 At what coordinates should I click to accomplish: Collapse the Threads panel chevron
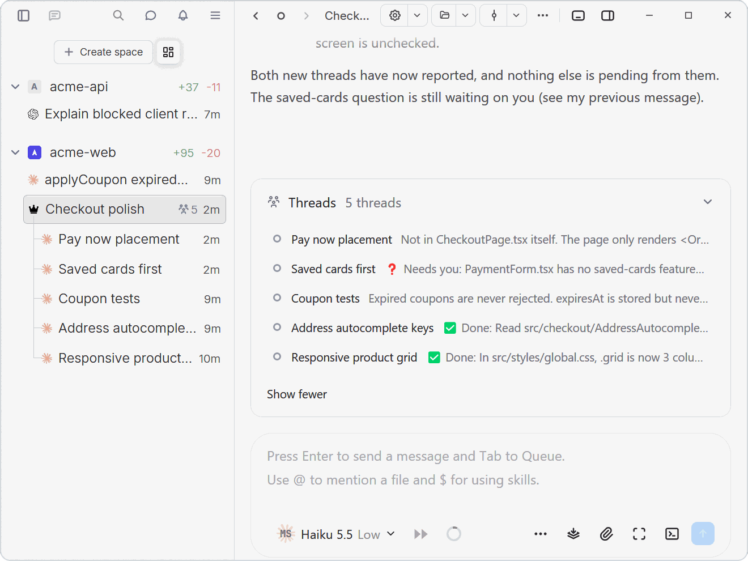tap(708, 202)
